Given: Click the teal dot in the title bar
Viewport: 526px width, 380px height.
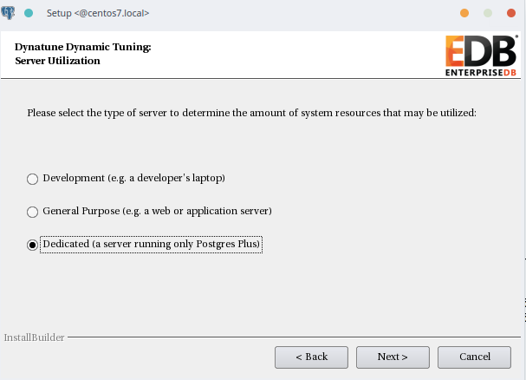Looking at the screenshot, I should coord(29,13).
